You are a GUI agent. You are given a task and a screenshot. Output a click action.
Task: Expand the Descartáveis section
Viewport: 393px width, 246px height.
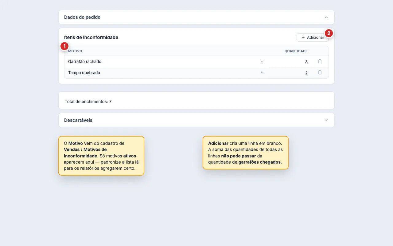tap(326, 120)
